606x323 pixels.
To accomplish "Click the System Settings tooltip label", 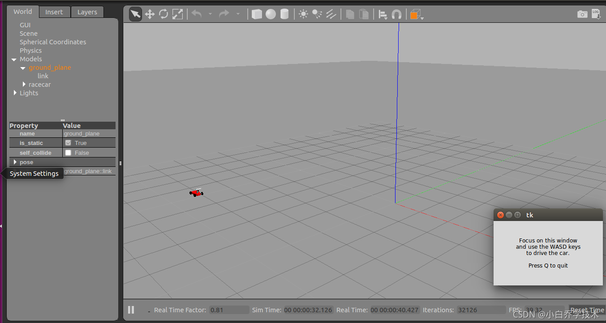I will click(34, 174).
